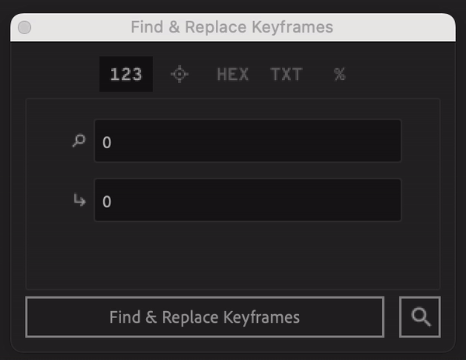This screenshot has height=360, width=466.
Task: Enable hex color search type
Action: 233,74
